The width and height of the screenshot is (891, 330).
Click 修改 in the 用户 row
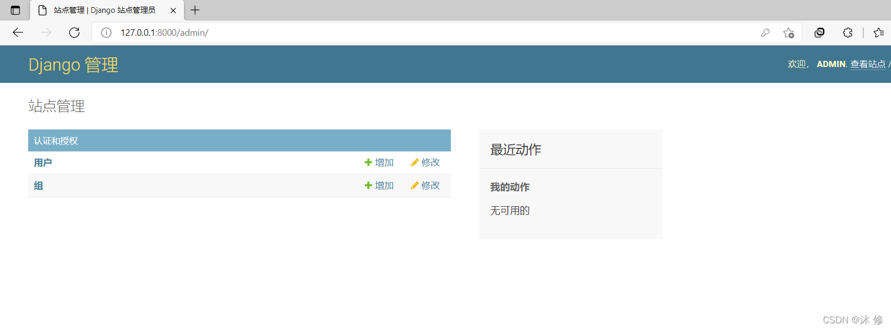425,163
